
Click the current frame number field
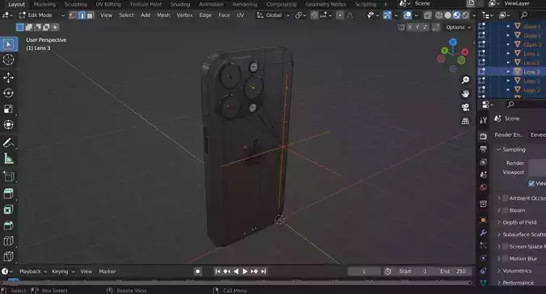(x=363, y=271)
